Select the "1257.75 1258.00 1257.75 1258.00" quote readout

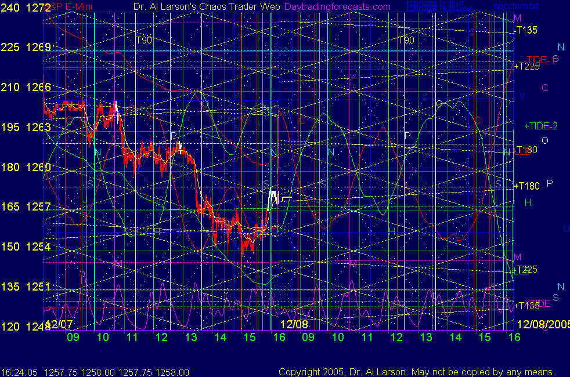coord(117,372)
